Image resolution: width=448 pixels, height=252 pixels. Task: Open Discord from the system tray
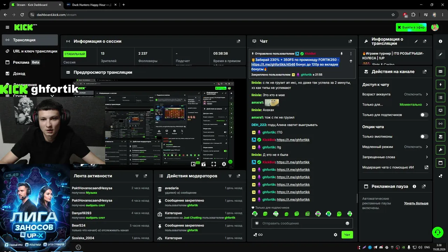381,247
